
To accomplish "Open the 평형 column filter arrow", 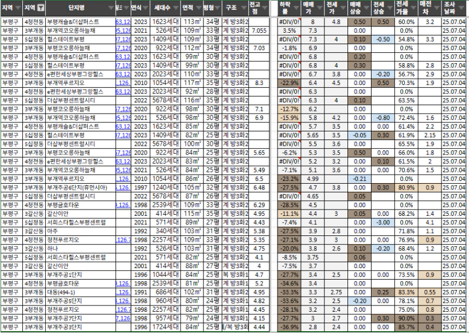I will pos(217,8).
